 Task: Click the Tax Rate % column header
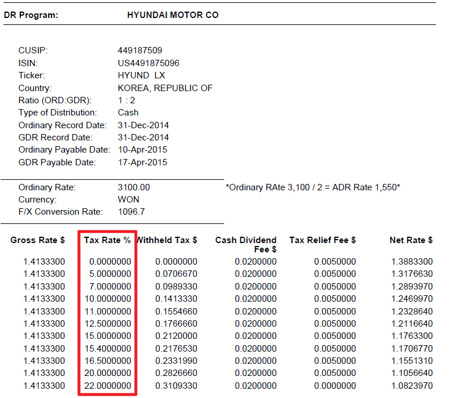107,240
